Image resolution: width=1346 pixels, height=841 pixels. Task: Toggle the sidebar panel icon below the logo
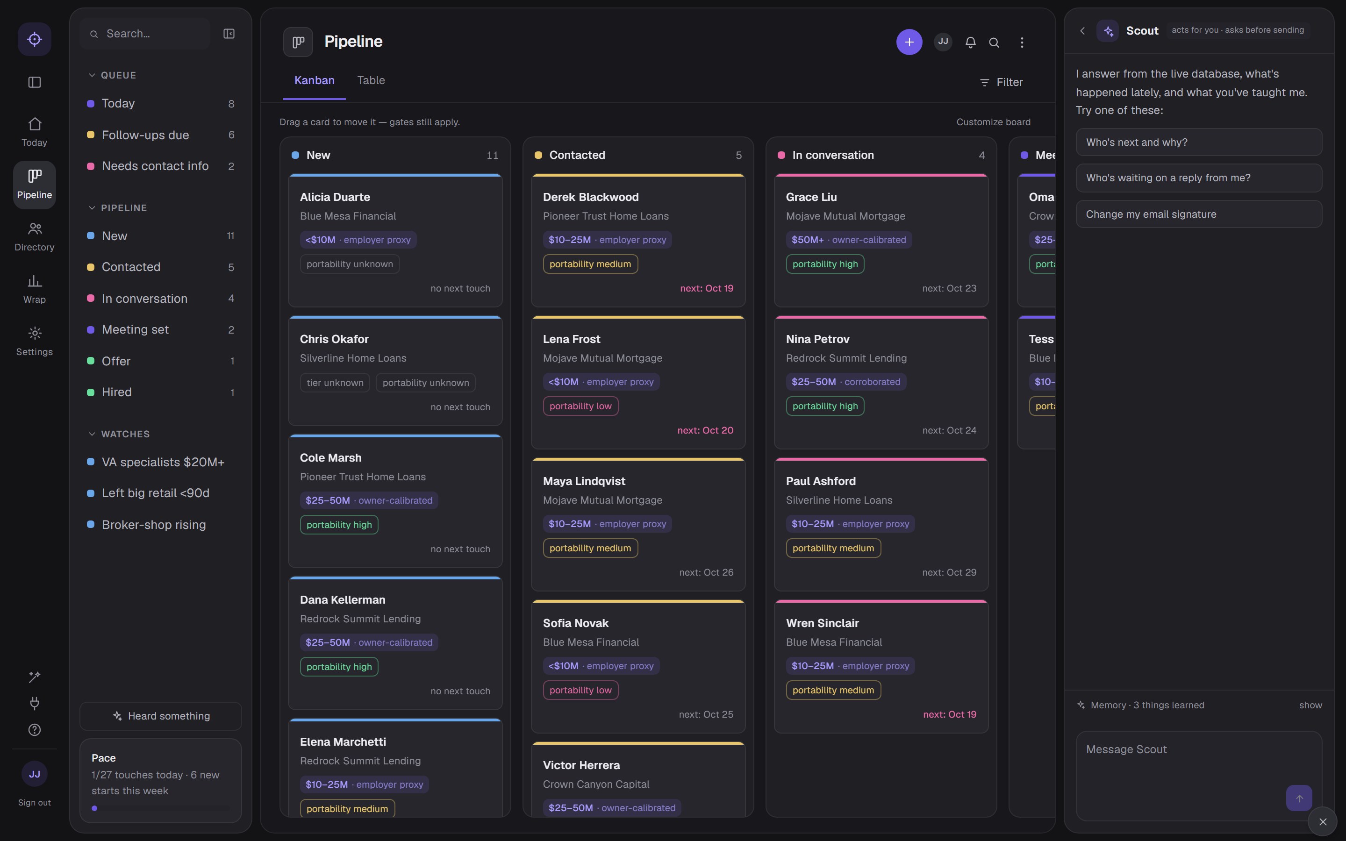point(35,82)
